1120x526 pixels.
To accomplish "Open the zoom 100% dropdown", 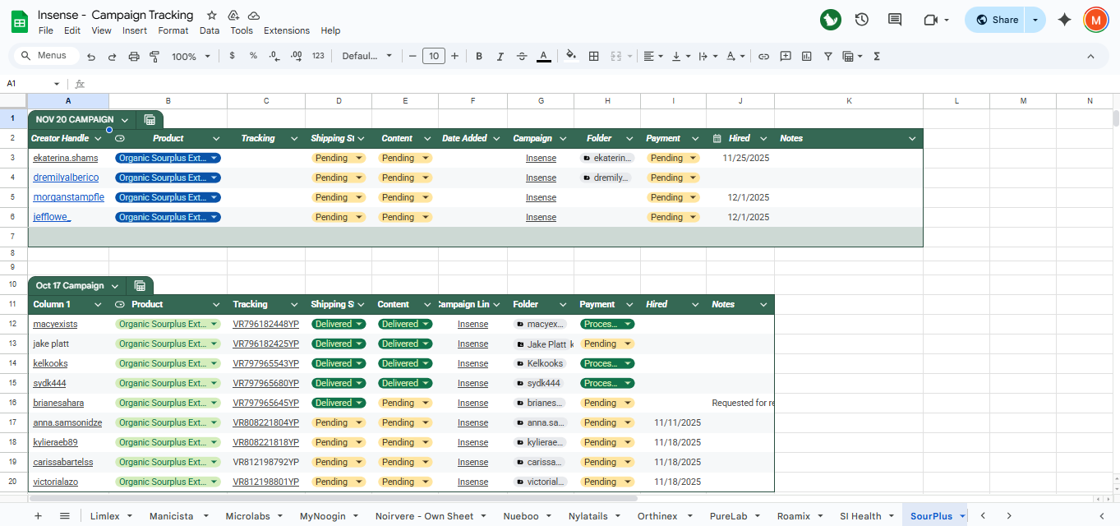I will [191, 57].
